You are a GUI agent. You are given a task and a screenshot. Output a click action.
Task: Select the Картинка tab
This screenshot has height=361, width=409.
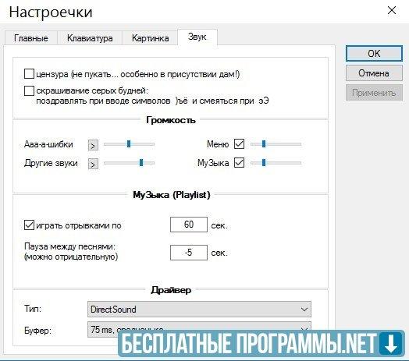(x=150, y=38)
